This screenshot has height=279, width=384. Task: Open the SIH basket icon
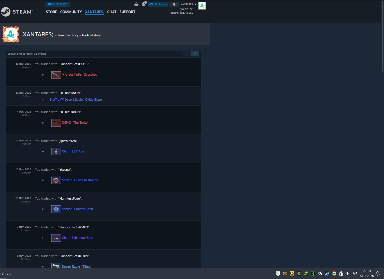coord(136,4)
